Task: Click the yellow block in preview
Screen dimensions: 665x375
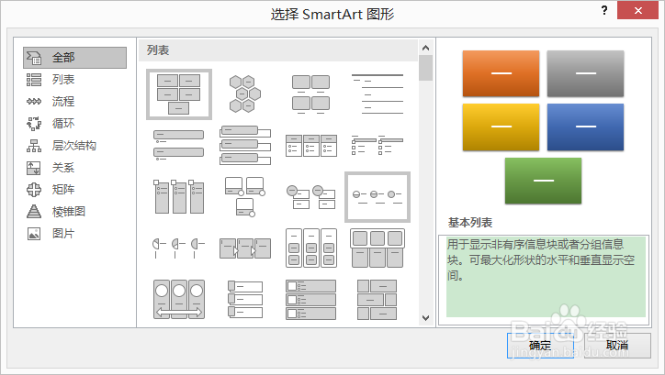Action: [x=501, y=127]
